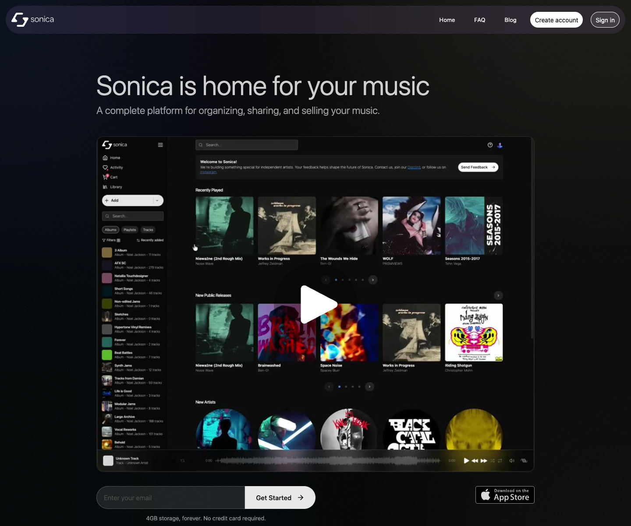
Task: Click the Activity heart icon in the demo sidebar
Action: pyautogui.click(x=105, y=167)
